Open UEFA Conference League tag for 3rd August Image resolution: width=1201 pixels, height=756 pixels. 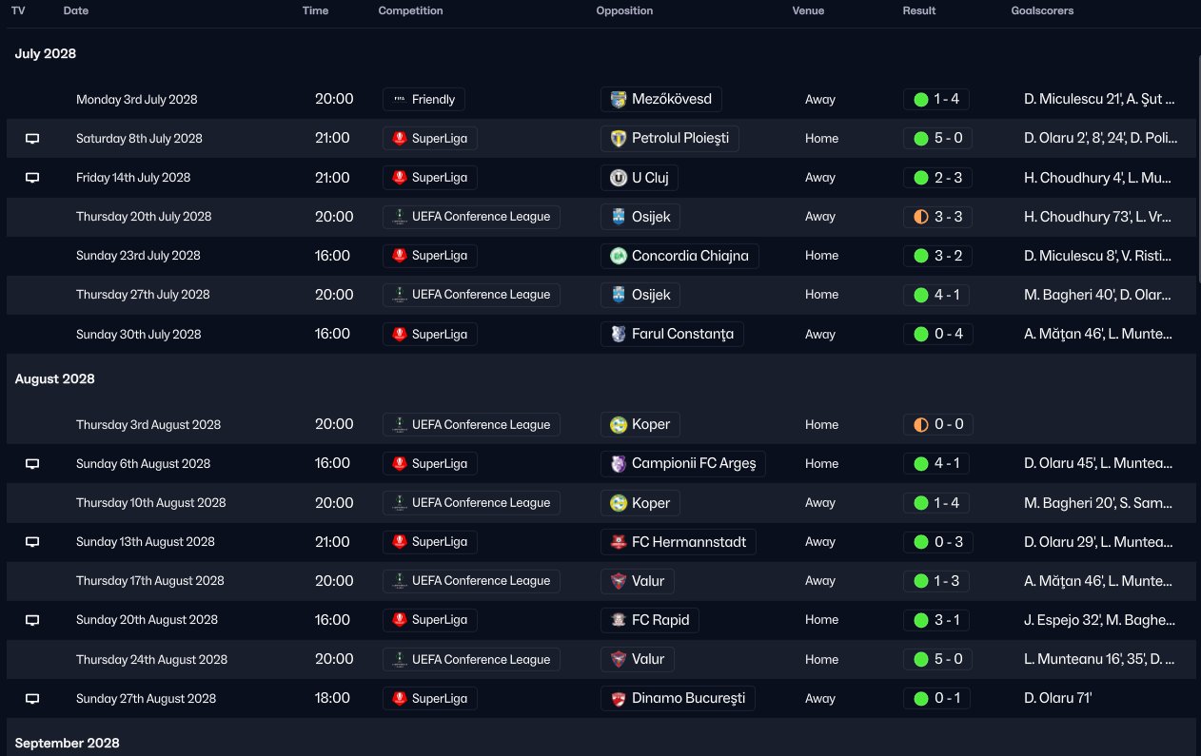point(471,425)
